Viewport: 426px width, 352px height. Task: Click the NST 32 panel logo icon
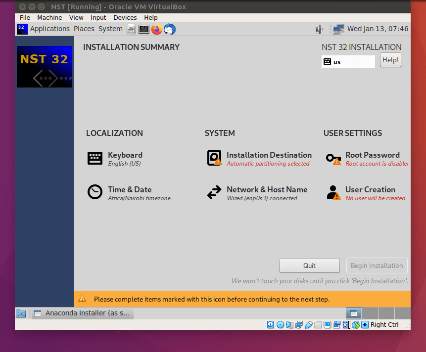(22, 29)
